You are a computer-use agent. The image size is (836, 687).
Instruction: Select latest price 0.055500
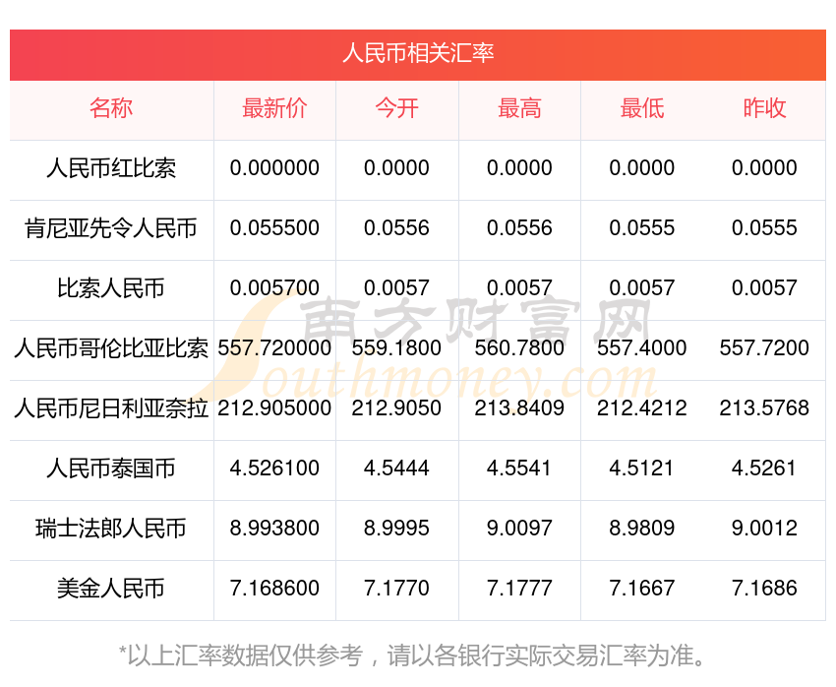click(274, 228)
